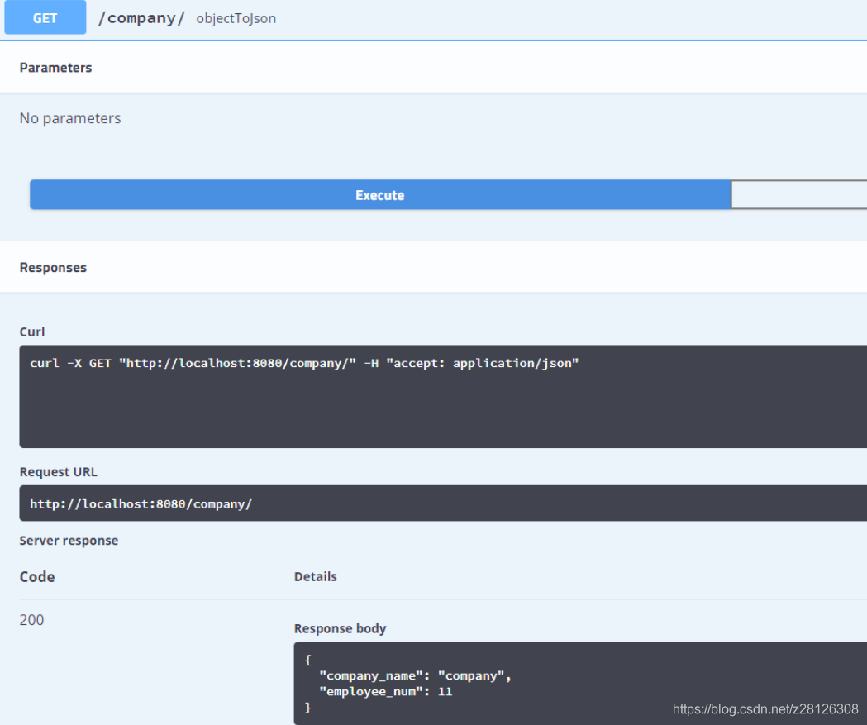867x725 pixels.
Task: Click the objectToJson operation label
Action: [x=236, y=18]
